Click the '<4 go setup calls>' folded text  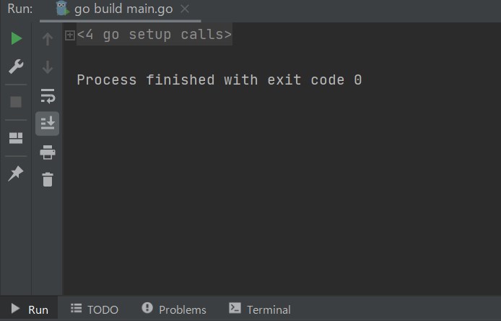point(154,35)
